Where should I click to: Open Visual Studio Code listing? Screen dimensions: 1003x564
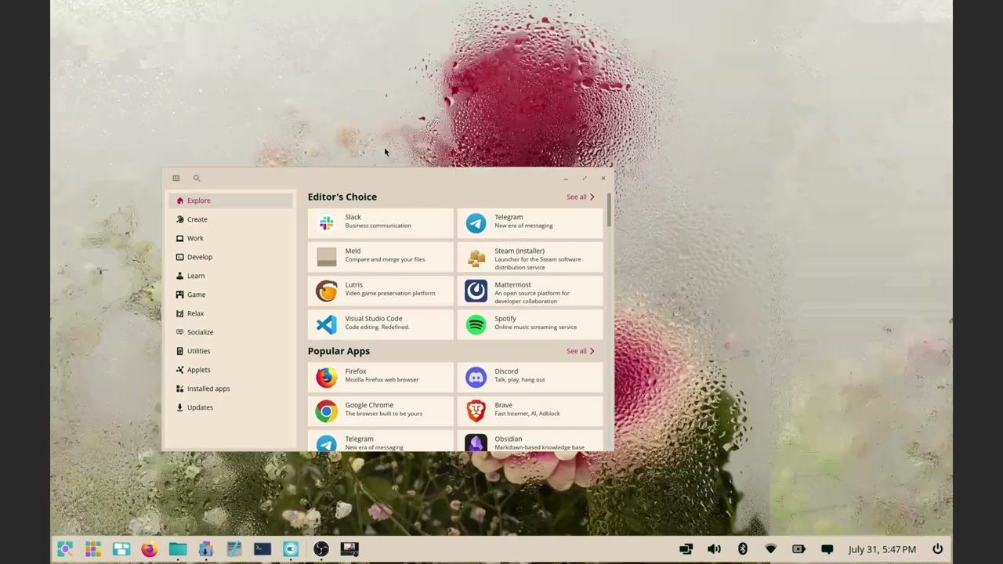(380, 324)
